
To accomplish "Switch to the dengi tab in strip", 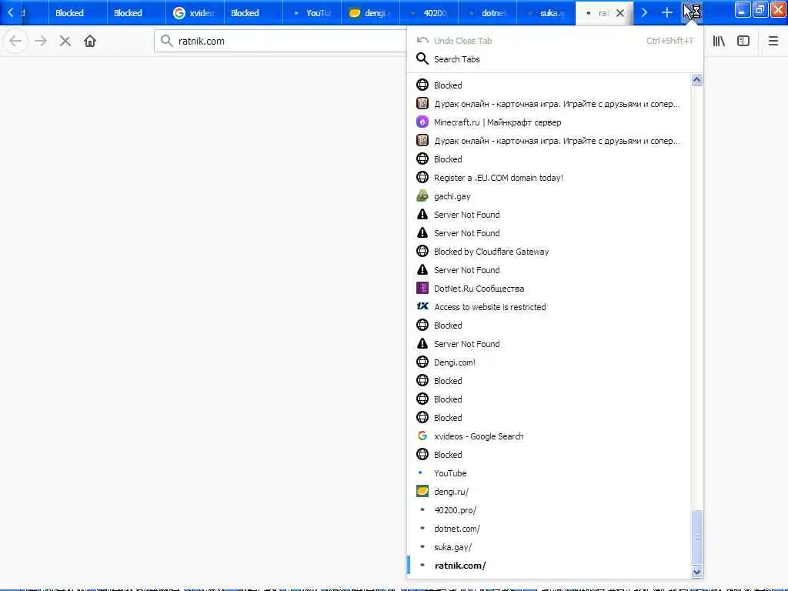I will 370,12.
